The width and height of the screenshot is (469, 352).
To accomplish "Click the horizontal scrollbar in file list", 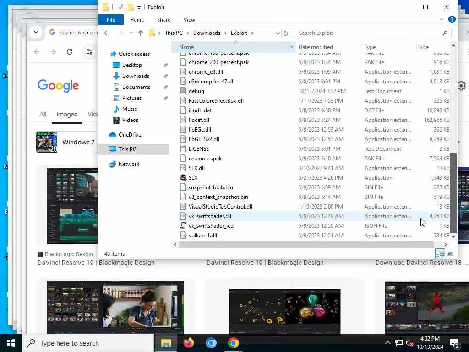I will point(306,245).
